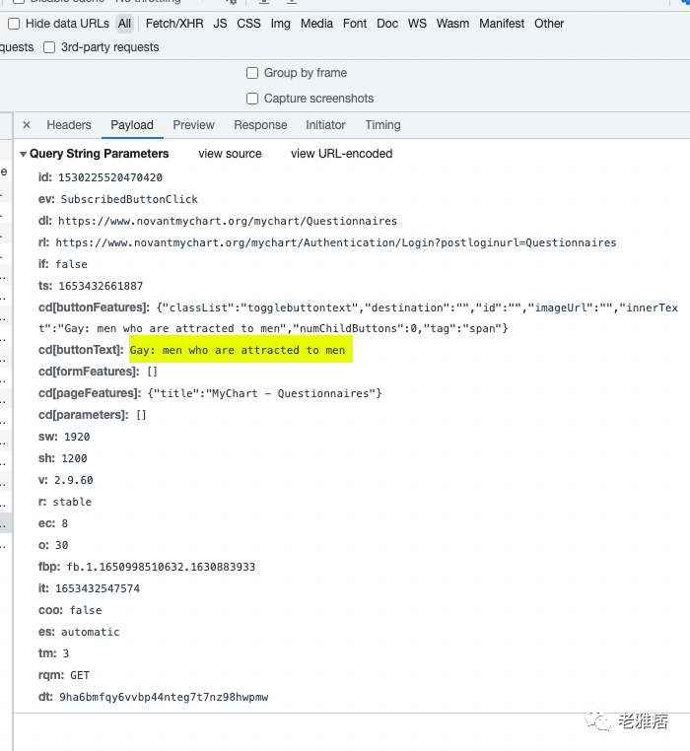Select the o value 30
The width and height of the screenshot is (690, 751).
coord(62,545)
